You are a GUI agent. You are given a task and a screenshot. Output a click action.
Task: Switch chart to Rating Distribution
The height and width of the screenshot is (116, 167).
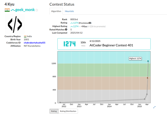click(x=68, y=111)
